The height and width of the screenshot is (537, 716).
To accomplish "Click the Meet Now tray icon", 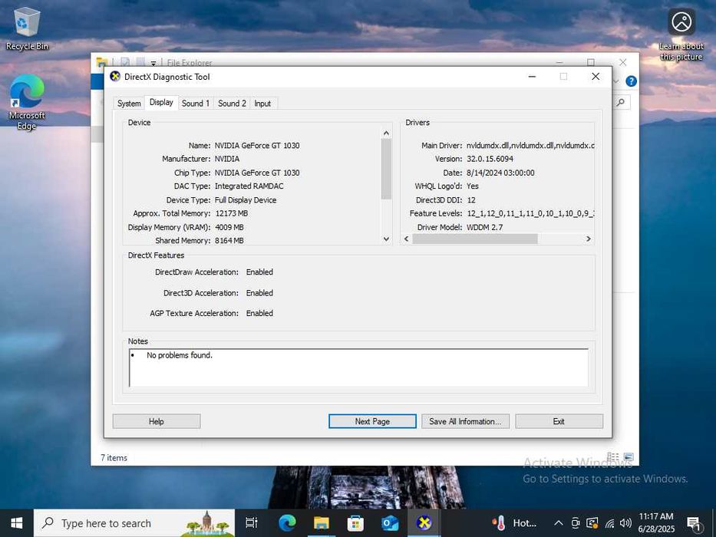I will (576, 523).
